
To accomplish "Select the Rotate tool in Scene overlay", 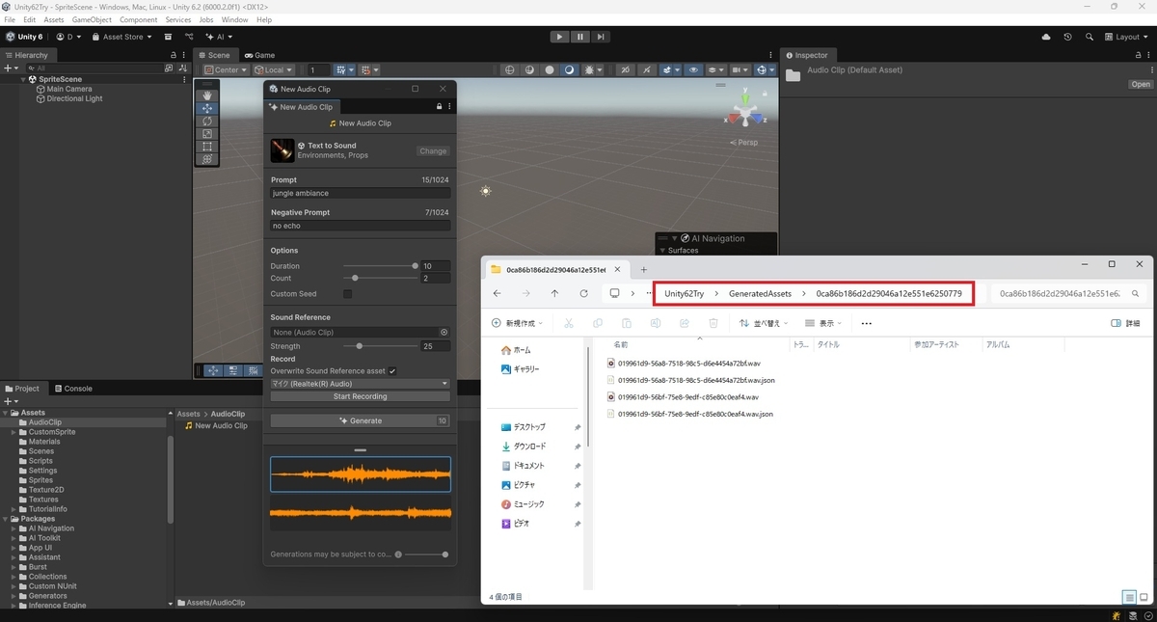I will (207, 122).
